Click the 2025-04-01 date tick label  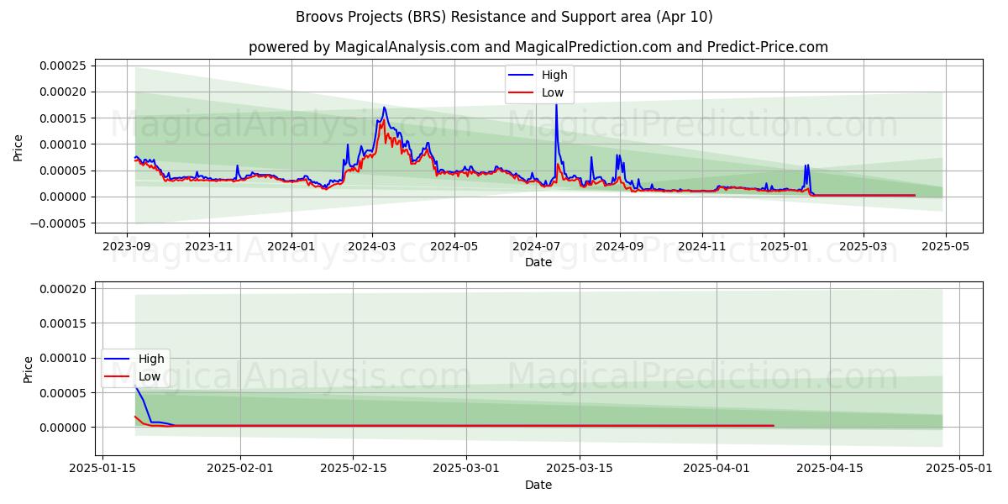tap(717, 467)
